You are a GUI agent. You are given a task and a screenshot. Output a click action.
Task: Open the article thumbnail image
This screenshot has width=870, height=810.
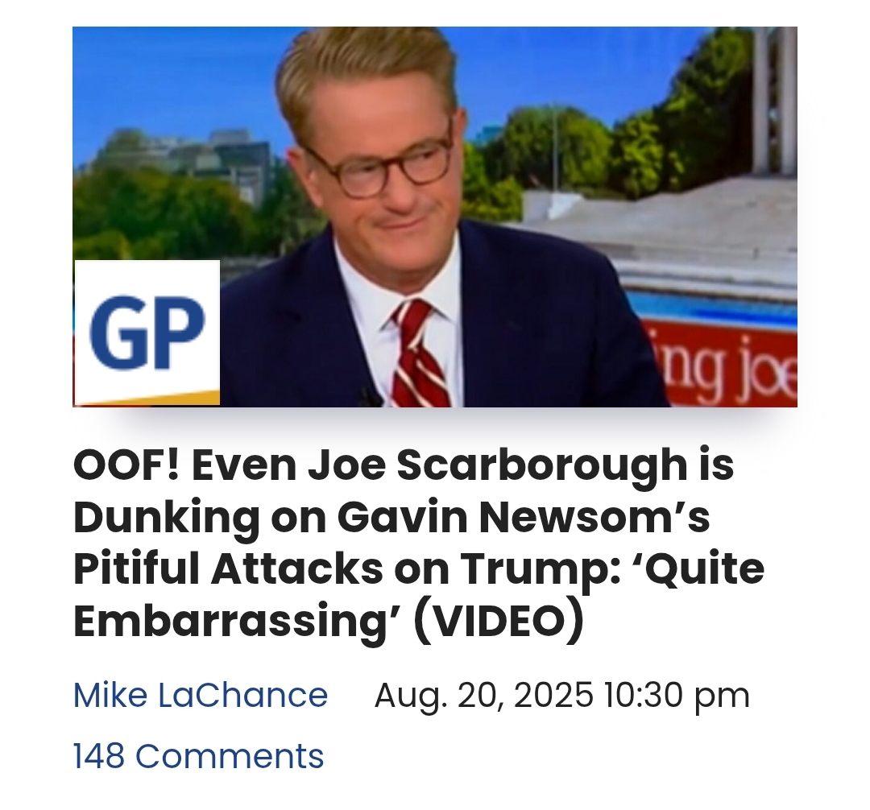(435, 217)
